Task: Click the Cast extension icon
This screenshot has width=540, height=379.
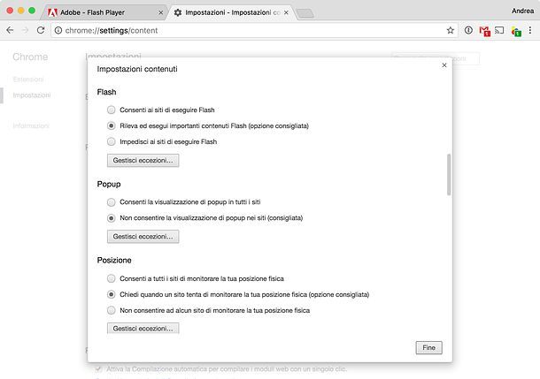Action: 499,30
